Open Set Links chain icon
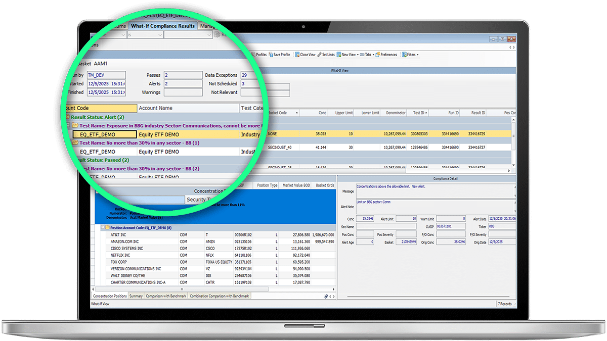 pos(320,55)
